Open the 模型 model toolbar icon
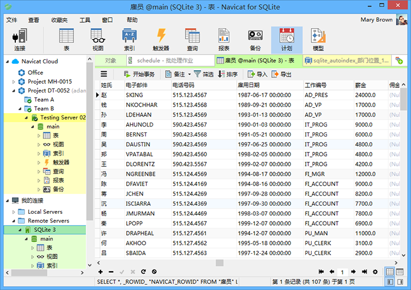 (318, 40)
